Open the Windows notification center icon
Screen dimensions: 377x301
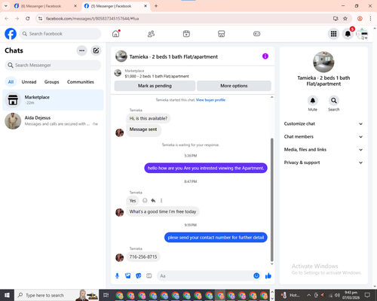[367, 295]
